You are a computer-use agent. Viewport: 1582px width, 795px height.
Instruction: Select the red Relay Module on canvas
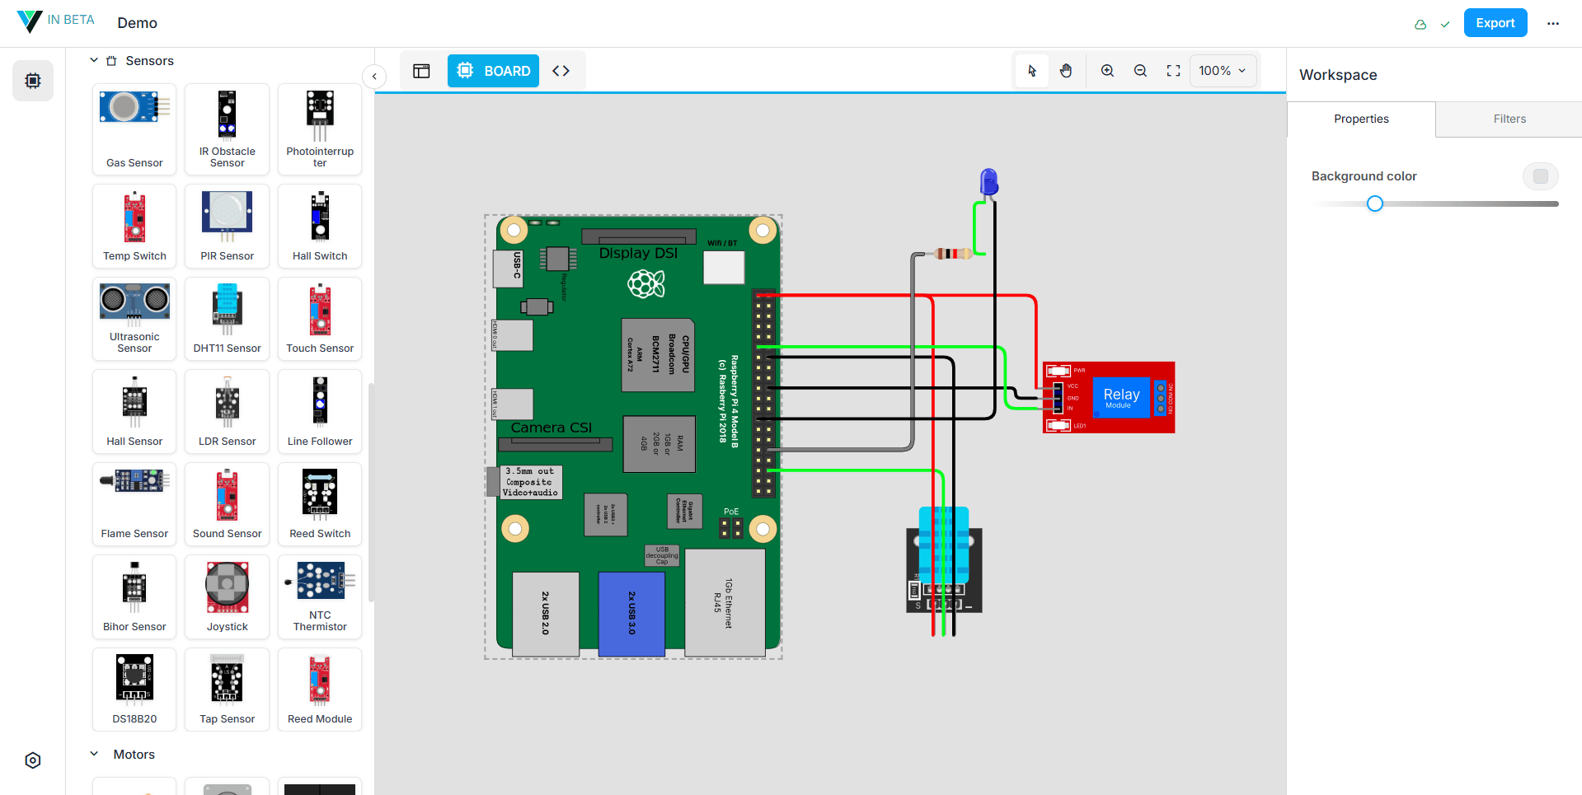pyautogui.click(x=1109, y=397)
